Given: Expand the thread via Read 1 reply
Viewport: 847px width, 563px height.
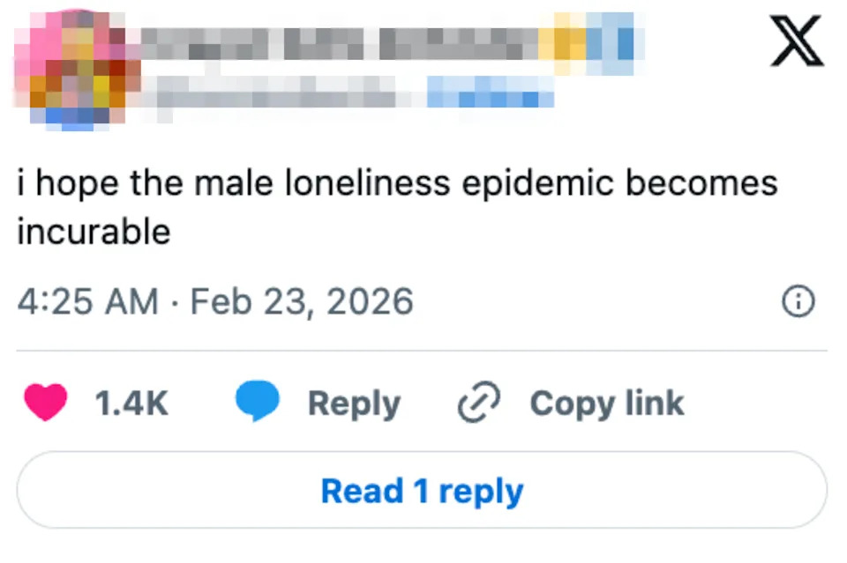Looking at the screenshot, I should tap(423, 491).
